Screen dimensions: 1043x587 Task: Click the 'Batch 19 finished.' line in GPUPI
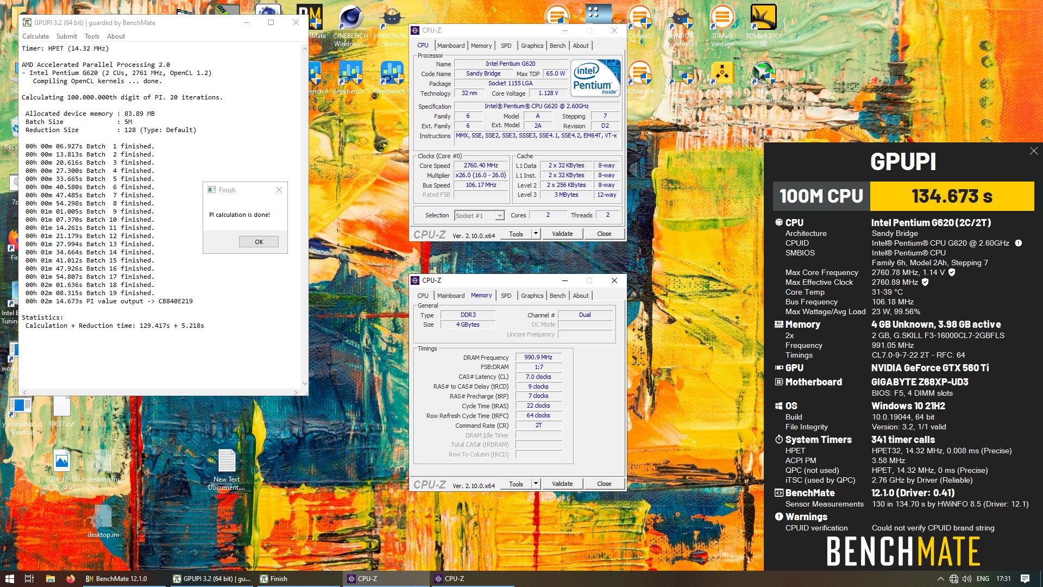click(90, 293)
